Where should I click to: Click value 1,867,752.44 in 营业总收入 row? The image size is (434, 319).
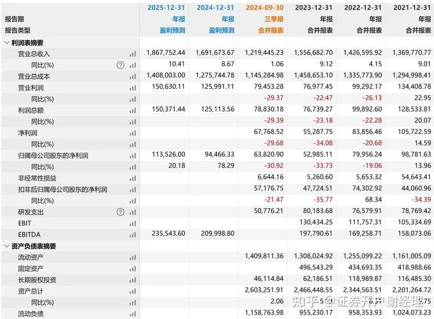point(166,52)
